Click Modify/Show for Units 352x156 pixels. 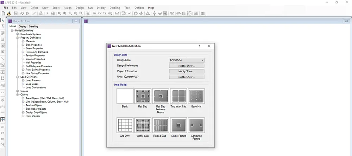(187, 77)
